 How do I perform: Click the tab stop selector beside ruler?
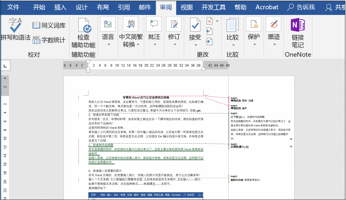5,66
